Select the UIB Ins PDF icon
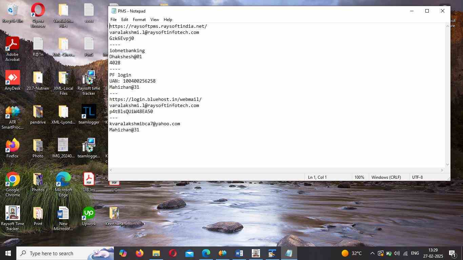Viewport: 463px width, 260px height. coord(89,182)
